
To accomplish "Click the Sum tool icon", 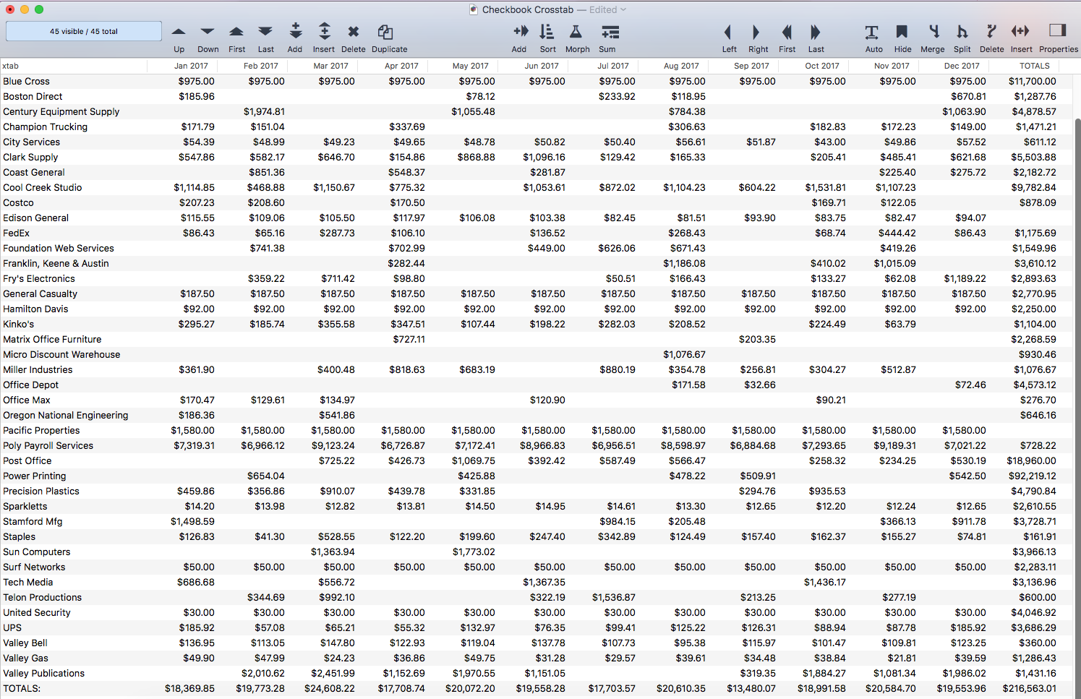I will click(610, 32).
